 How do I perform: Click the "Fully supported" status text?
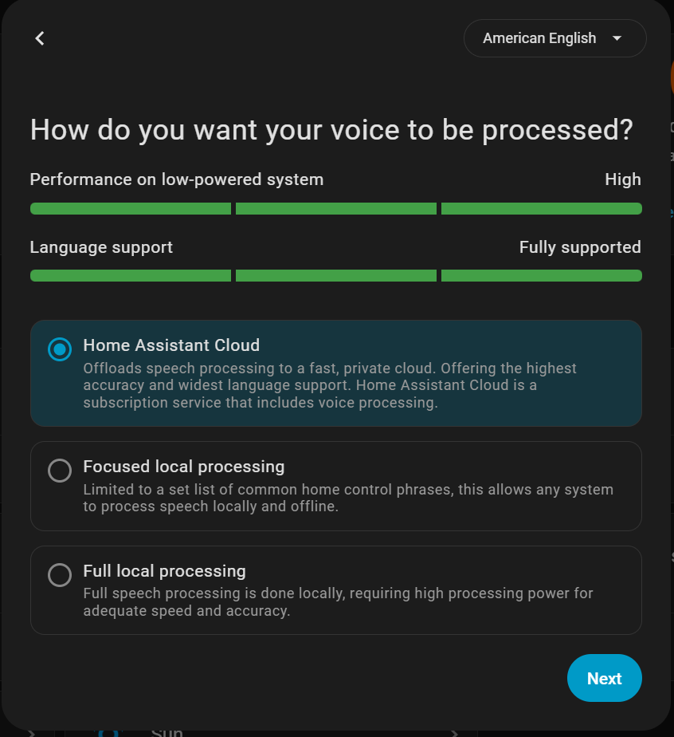pyautogui.click(x=580, y=247)
